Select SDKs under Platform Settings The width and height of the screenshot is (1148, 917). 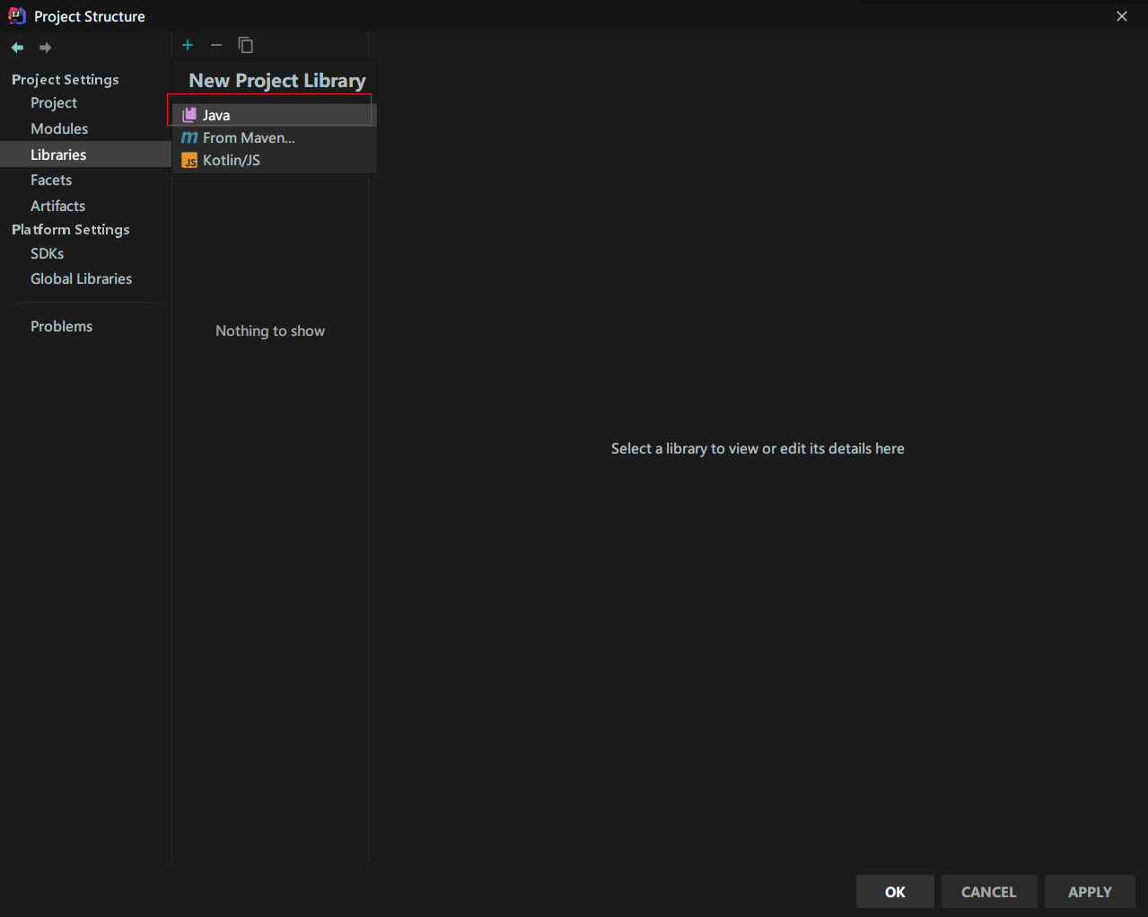[x=47, y=253]
